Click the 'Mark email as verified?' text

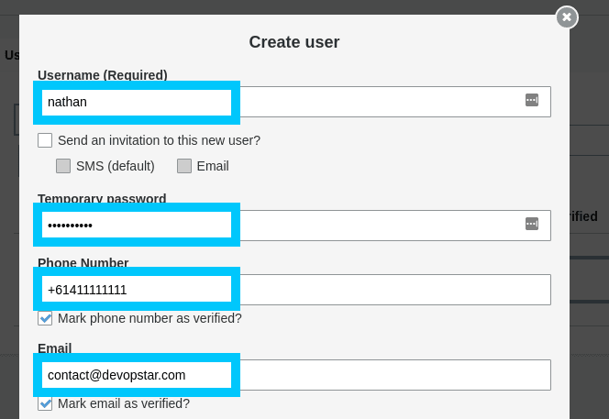[x=124, y=403]
